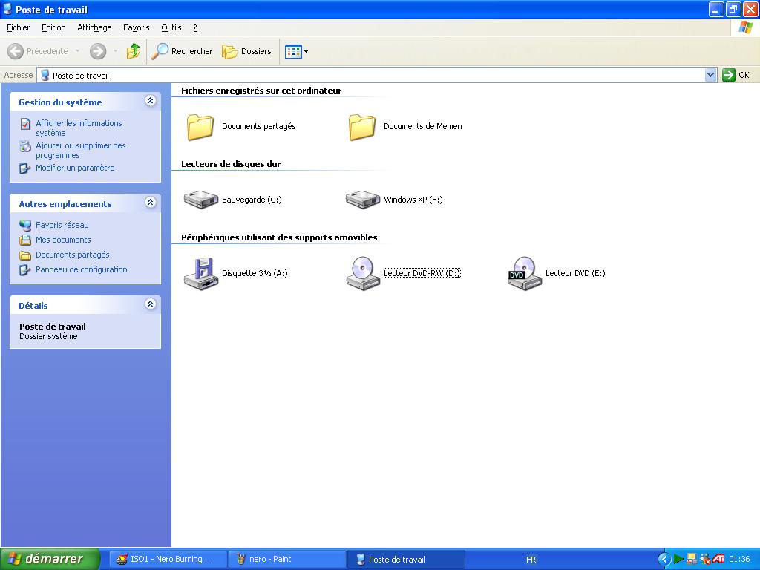
Task: Select the Windows XP (F:) drive
Action: pyautogui.click(x=363, y=200)
